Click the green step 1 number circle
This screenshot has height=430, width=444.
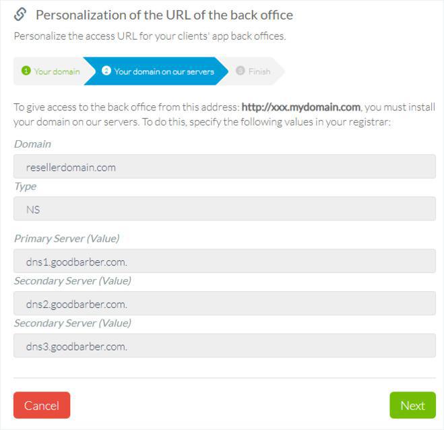tap(26, 71)
